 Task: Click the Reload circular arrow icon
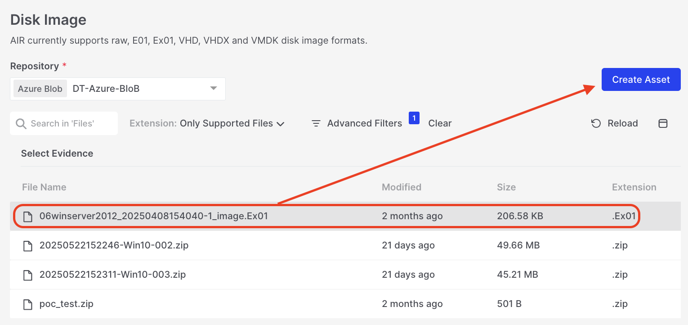pos(596,123)
